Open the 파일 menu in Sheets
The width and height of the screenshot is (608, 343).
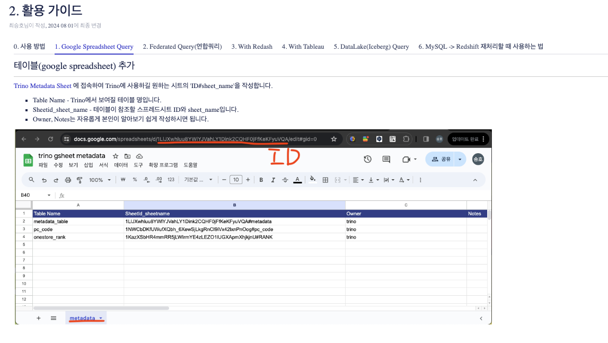pyautogui.click(x=43, y=165)
